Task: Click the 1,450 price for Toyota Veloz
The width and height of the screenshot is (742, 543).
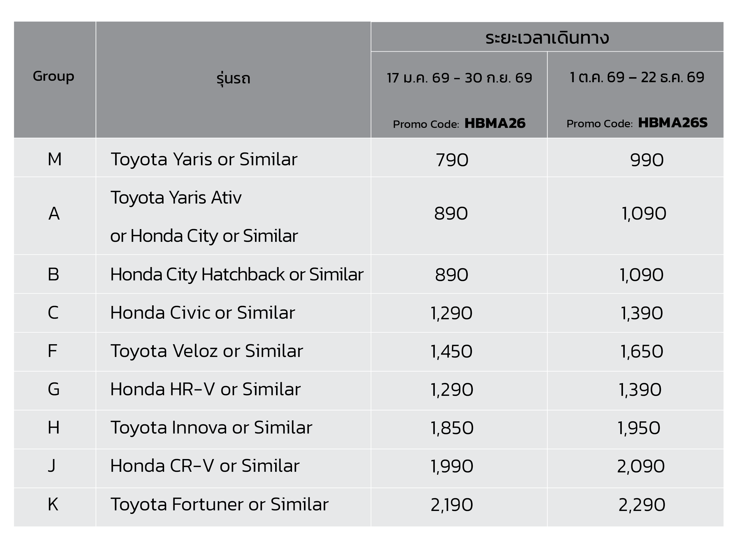Action: click(451, 351)
